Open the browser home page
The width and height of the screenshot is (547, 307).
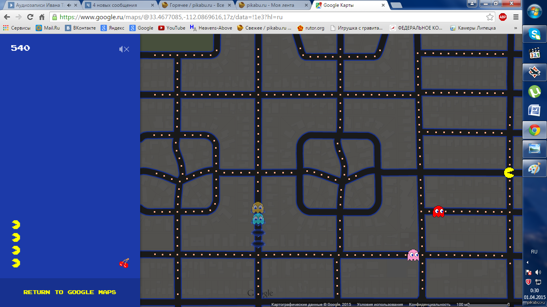[42, 17]
